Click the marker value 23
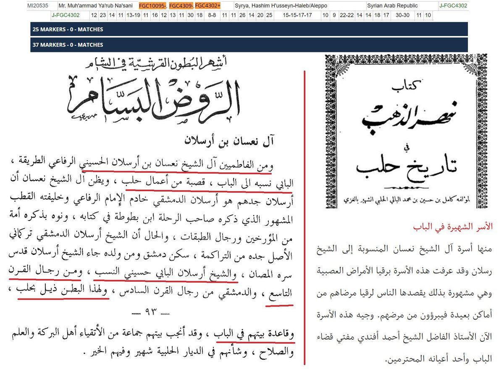The width and height of the screenshot is (504, 374). point(103,15)
